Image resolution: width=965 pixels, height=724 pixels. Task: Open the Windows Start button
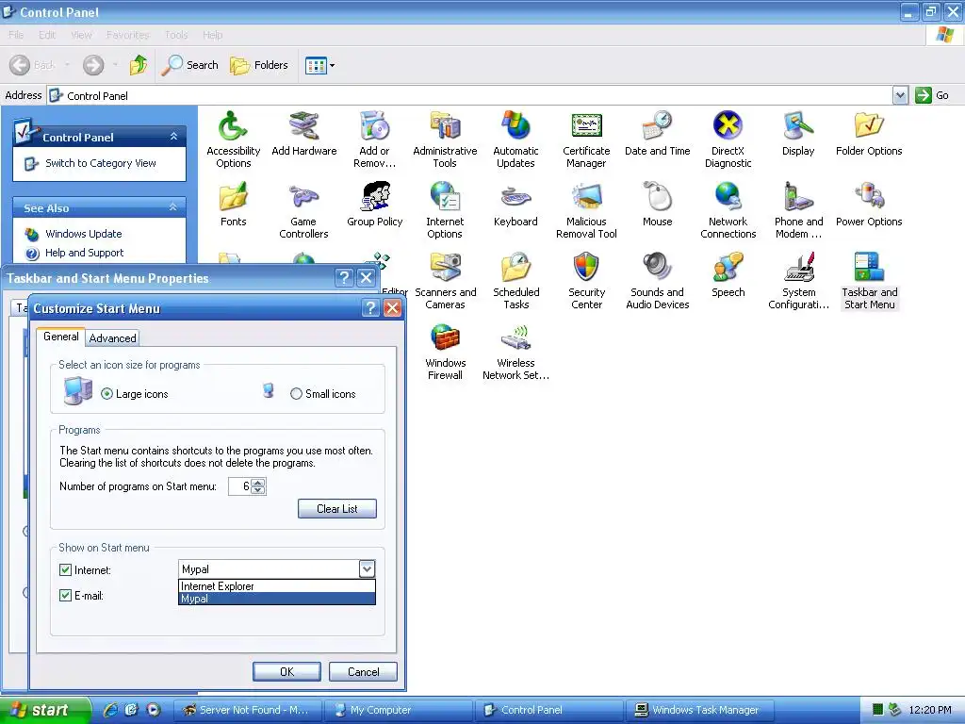(x=45, y=710)
